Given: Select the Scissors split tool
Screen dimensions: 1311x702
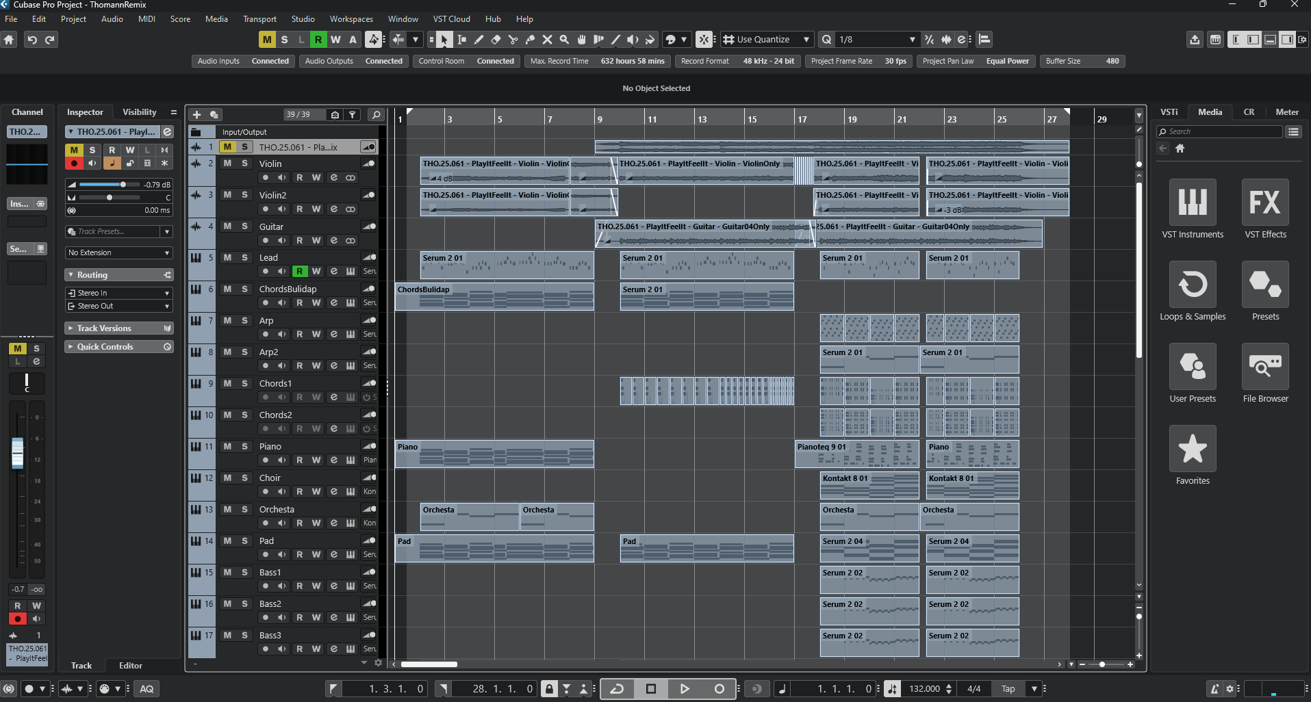Looking at the screenshot, I should pos(513,40).
